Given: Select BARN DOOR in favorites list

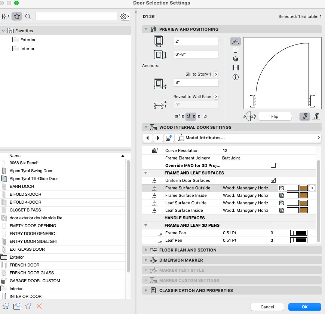Looking at the screenshot, I should (22, 186).
